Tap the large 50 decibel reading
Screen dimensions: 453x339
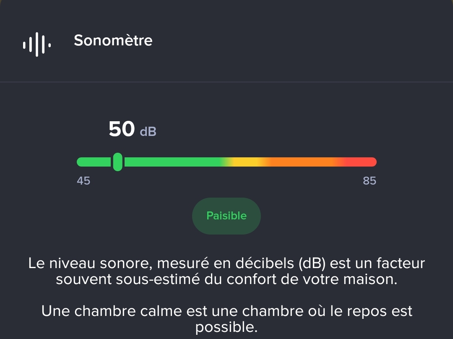(x=122, y=129)
